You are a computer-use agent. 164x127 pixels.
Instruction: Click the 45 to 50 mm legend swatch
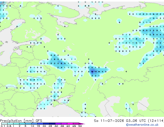76,124
